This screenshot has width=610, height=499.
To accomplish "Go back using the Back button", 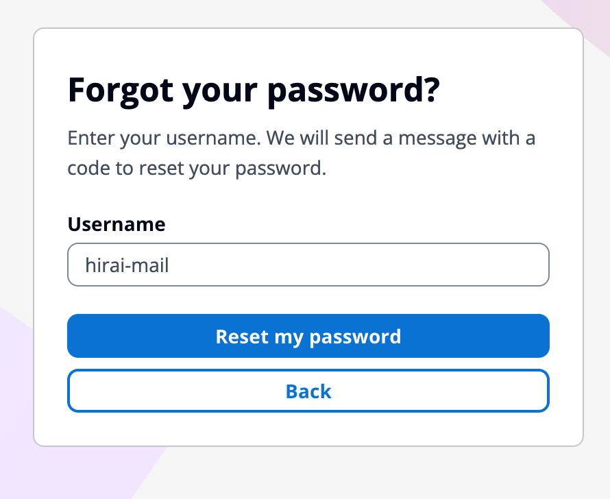I will tap(308, 391).
